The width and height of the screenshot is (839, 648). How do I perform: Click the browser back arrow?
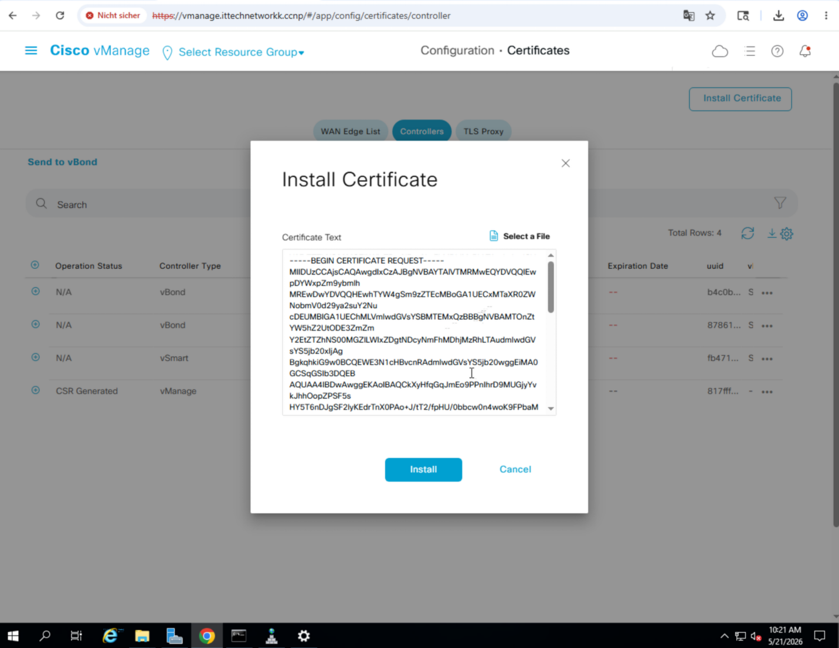12,15
